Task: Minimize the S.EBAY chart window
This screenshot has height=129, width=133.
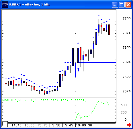Action: pyautogui.click(x=115, y=5)
